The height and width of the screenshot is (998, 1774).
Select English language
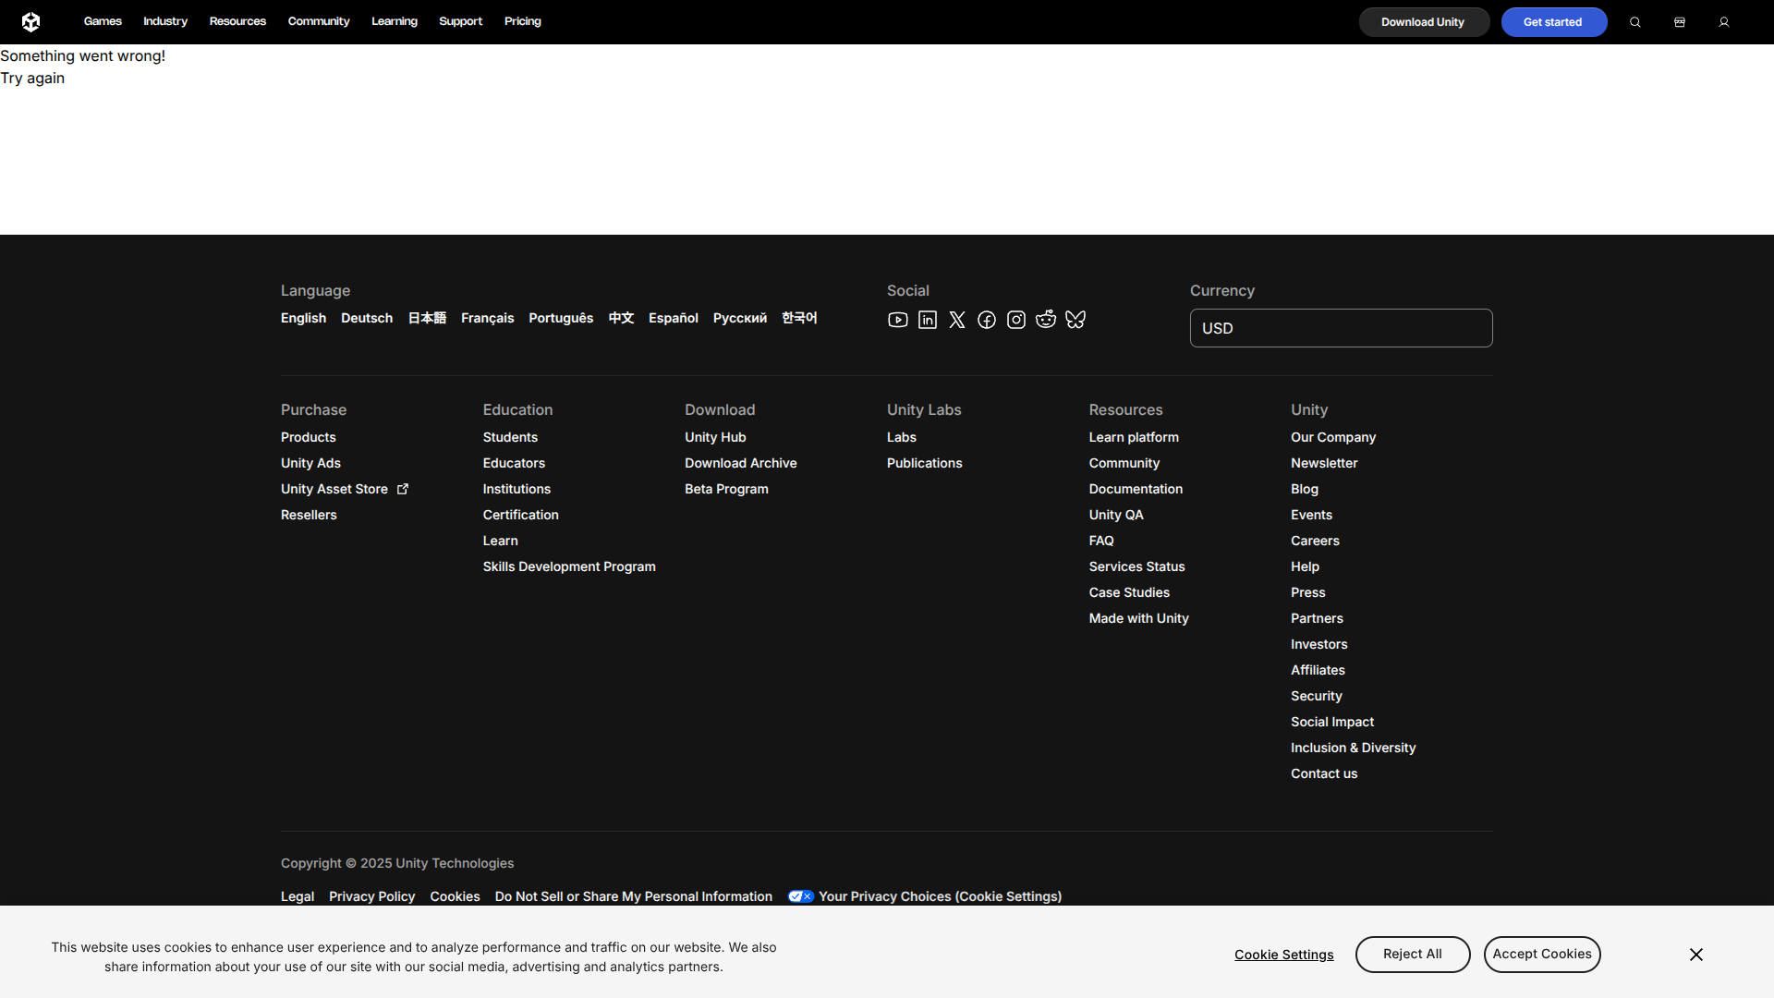304,318
